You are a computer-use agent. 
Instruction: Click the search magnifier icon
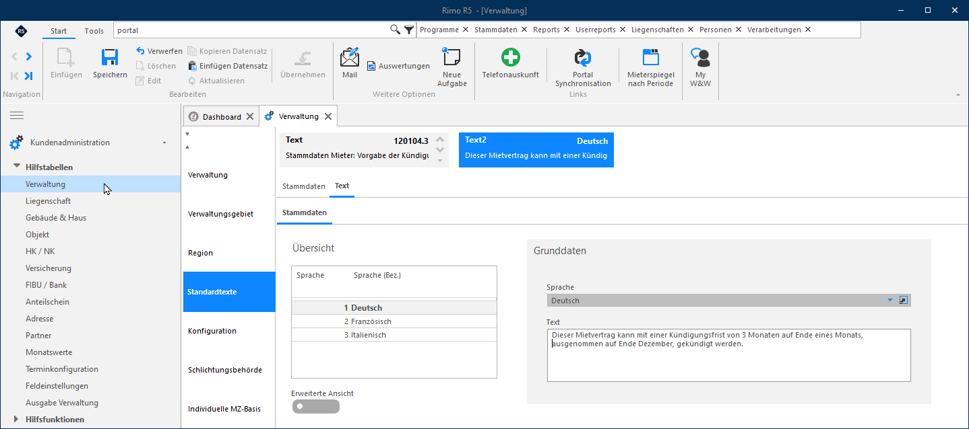coord(396,30)
